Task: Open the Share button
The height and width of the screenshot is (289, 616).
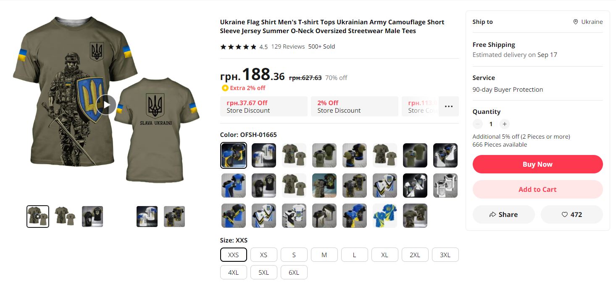Action: click(503, 214)
